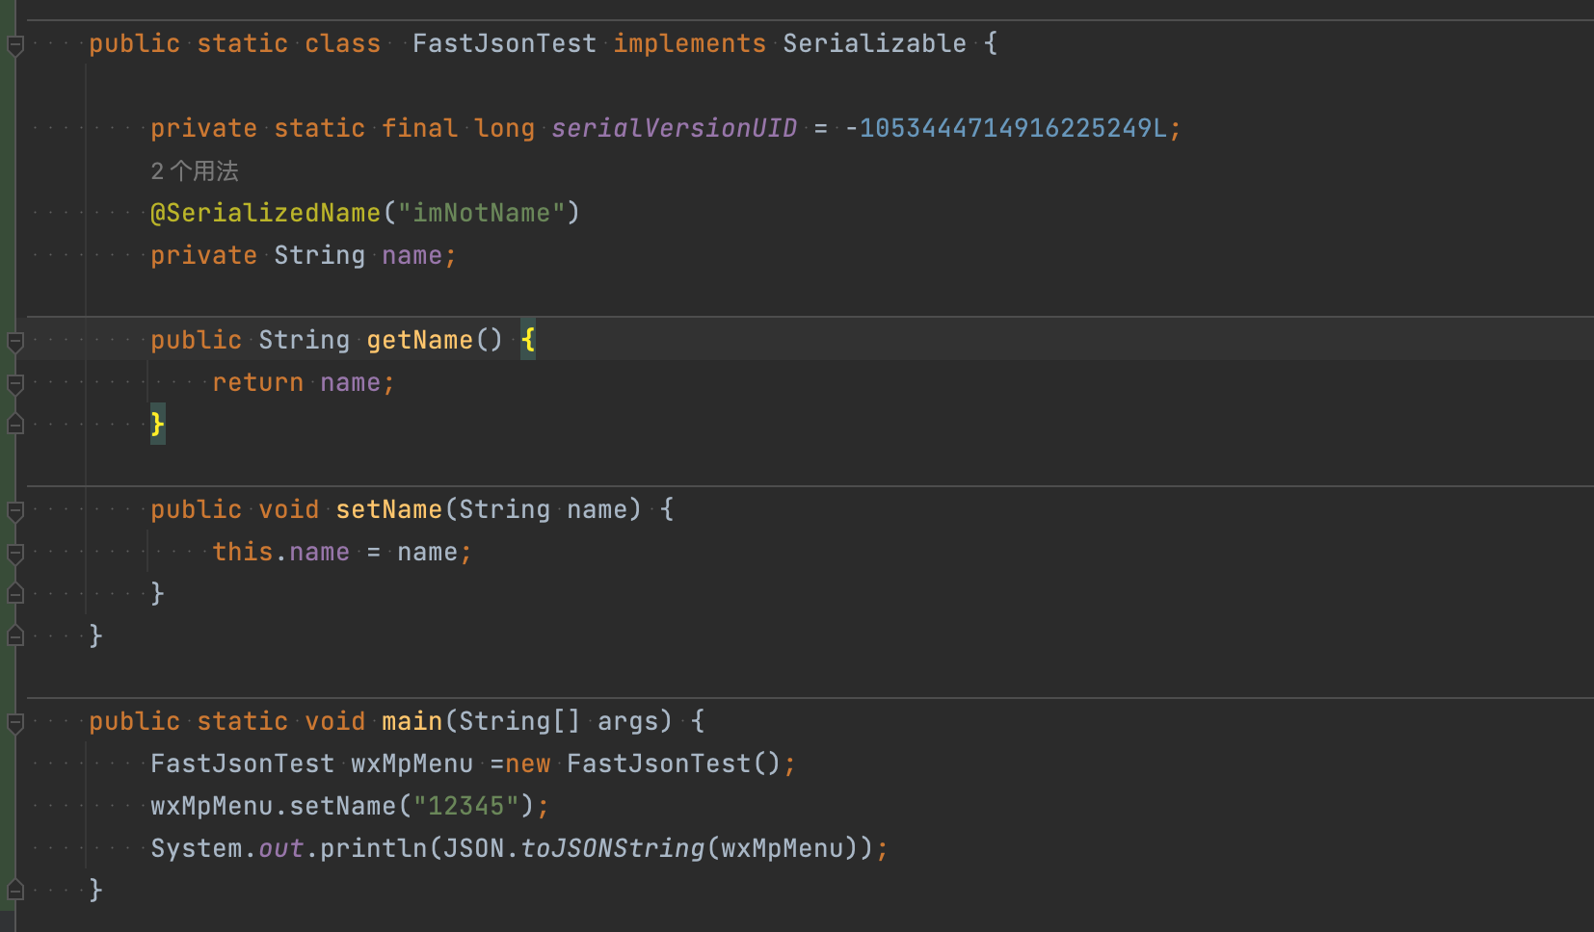Click 'JSON' class reference in println line

click(x=473, y=848)
